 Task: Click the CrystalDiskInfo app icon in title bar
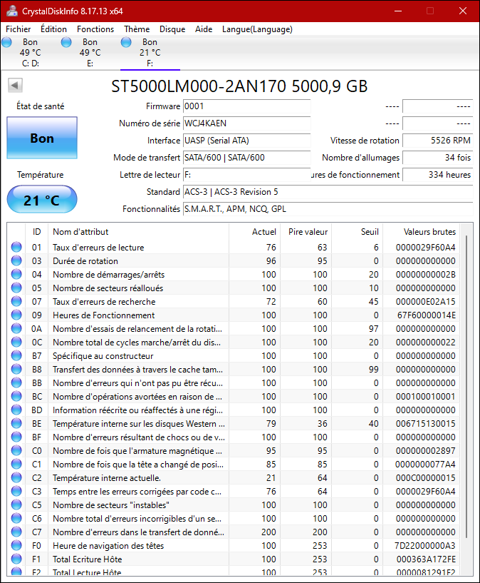click(10, 11)
